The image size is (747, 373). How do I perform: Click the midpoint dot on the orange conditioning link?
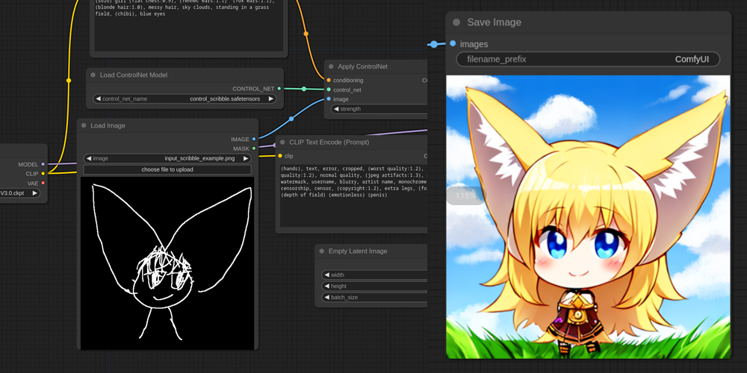(306, 34)
